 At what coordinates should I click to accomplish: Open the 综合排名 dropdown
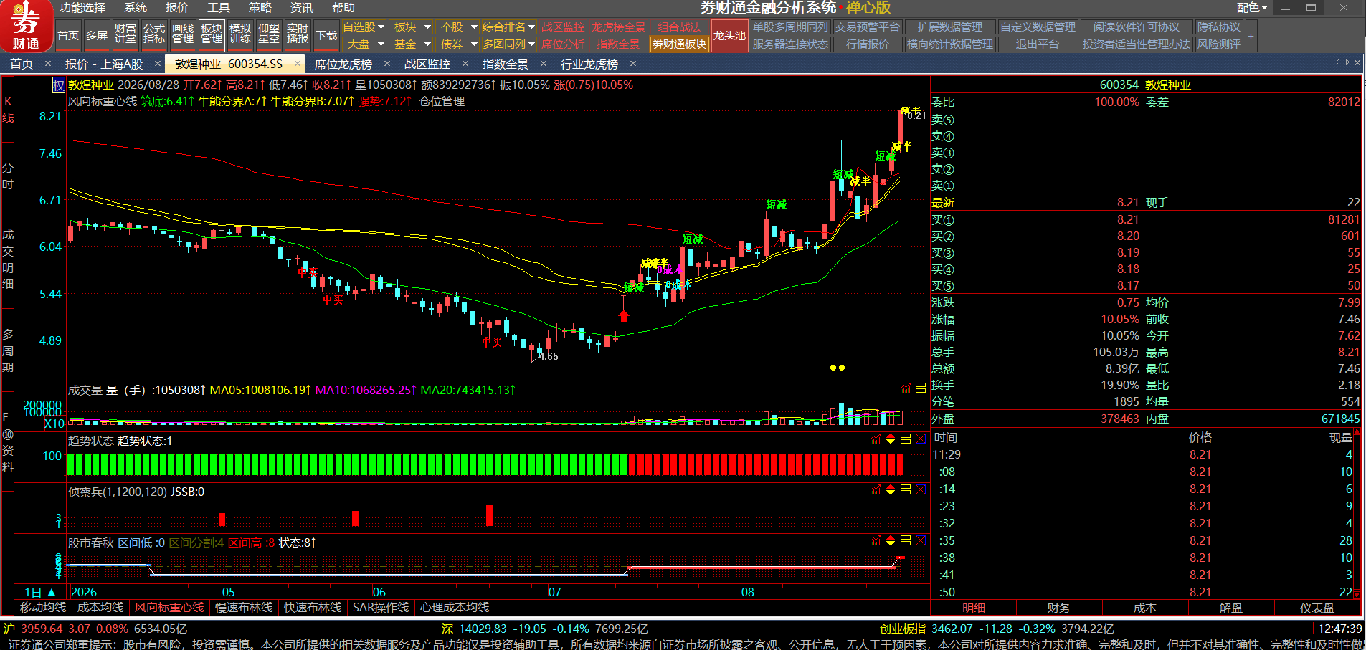(508, 27)
